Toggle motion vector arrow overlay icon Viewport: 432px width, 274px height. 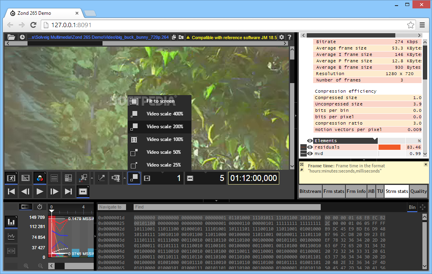101,178
